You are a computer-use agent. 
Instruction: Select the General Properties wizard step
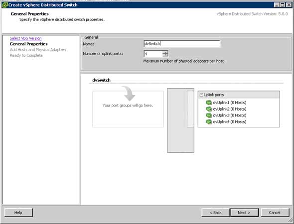coord(29,44)
